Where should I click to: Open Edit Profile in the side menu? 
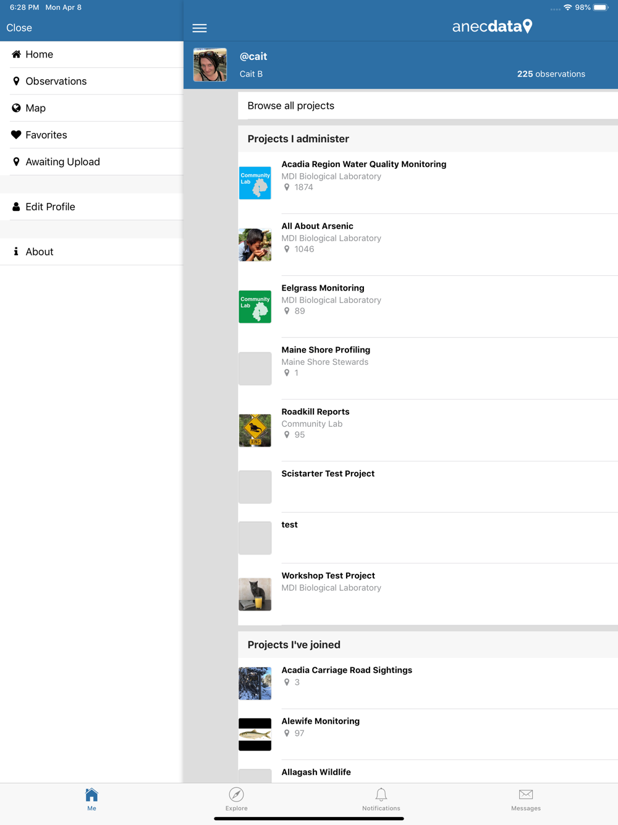[91, 207]
